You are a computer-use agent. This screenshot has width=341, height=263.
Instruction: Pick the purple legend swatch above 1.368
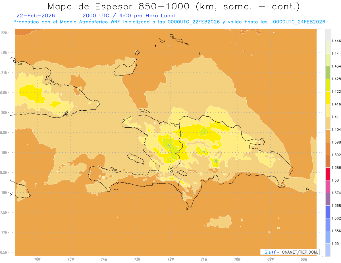pyautogui.click(x=328, y=199)
